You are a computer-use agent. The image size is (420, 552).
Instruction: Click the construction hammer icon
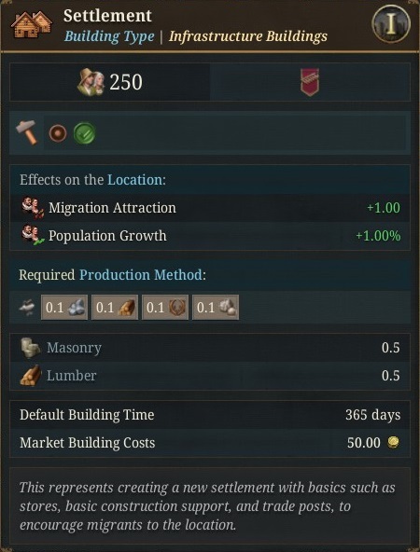tap(27, 132)
